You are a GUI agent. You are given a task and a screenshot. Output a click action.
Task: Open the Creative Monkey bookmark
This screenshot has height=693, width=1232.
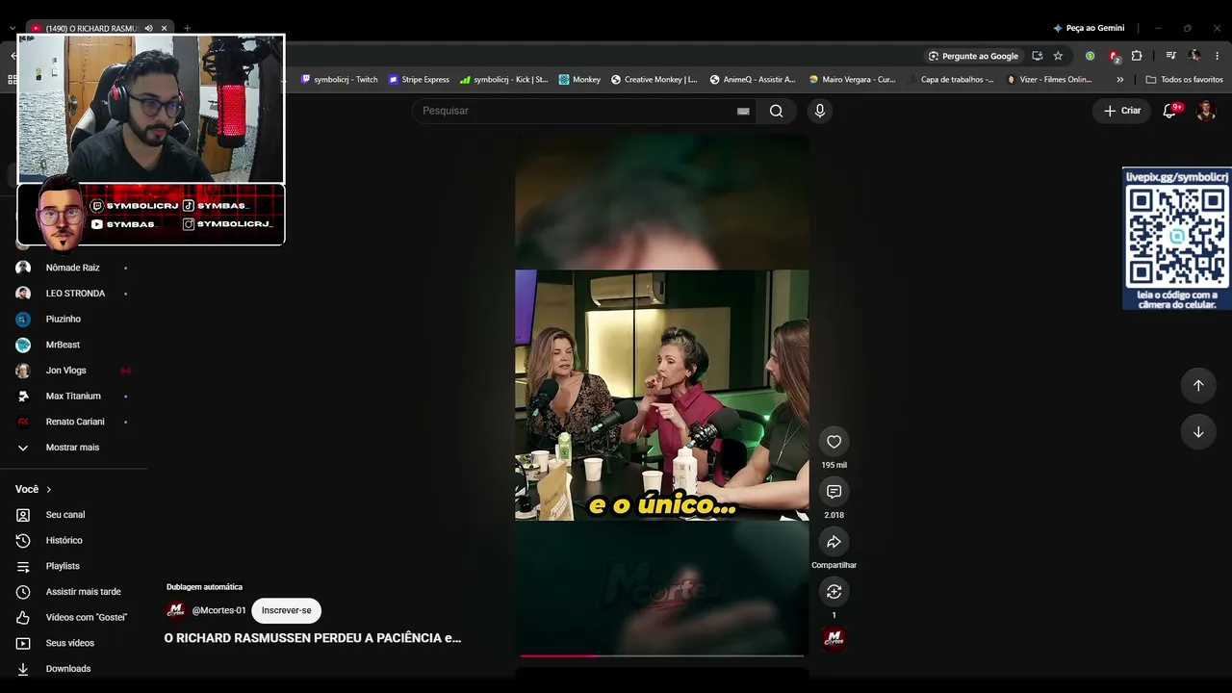(x=654, y=80)
